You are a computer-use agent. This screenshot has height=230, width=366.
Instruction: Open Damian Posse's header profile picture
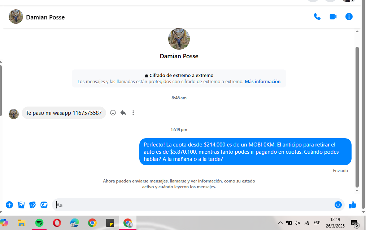16,17
